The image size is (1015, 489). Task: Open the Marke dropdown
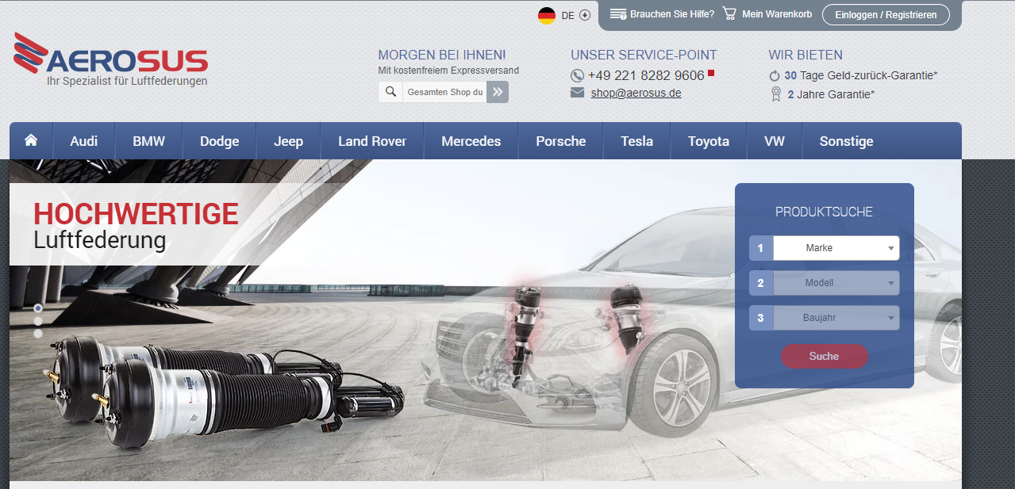coord(835,248)
